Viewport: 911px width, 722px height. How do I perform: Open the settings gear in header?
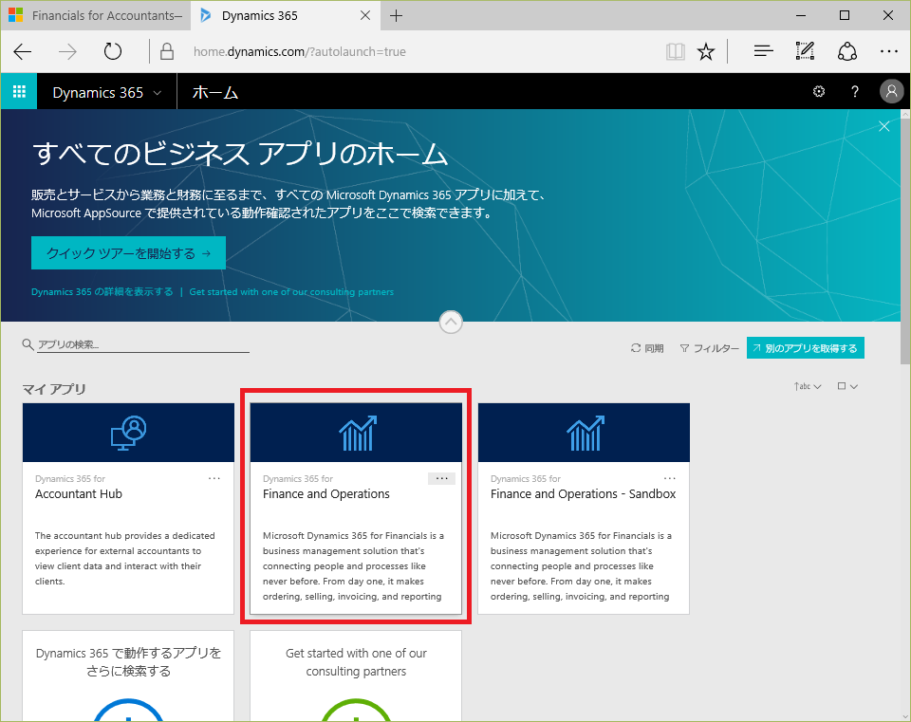coord(819,92)
